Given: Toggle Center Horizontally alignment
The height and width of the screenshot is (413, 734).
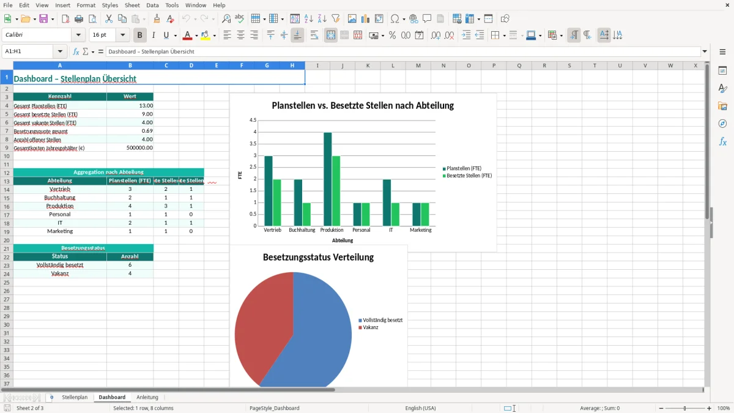Looking at the screenshot, I should [240, 35].
